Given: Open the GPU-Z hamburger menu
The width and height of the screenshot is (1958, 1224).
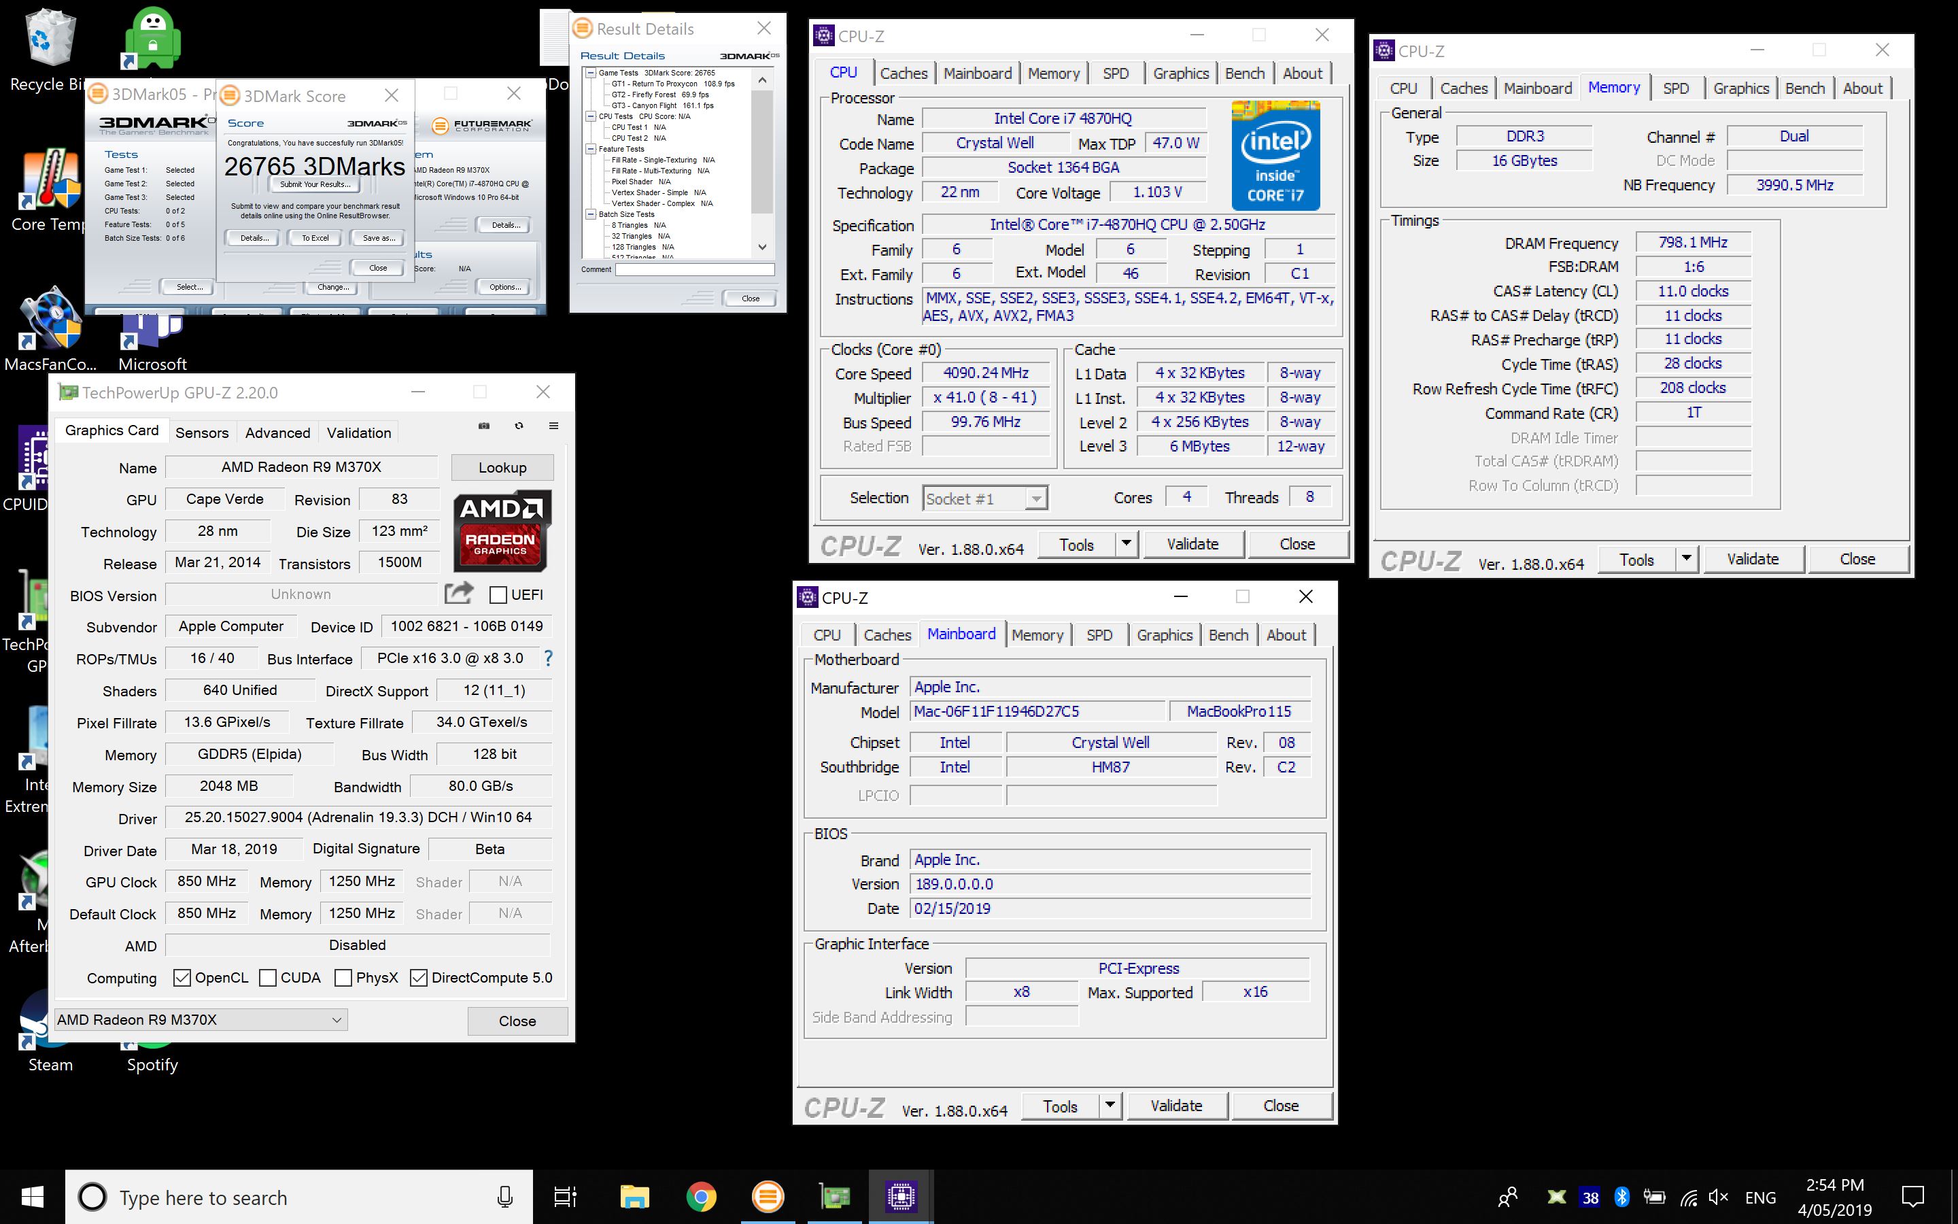Looking at the screenshot, I should pyautogui.click(x=553, y=426).
